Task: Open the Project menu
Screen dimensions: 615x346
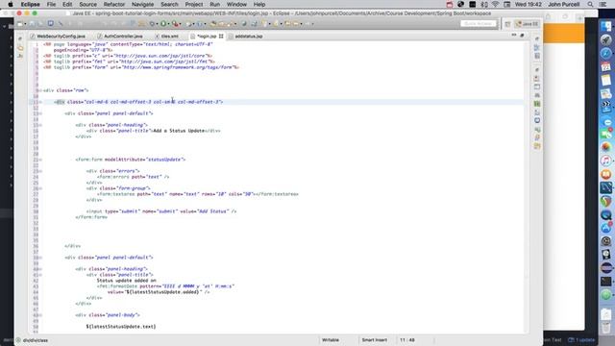Action: pyautogui.click(x=194, y=4)
